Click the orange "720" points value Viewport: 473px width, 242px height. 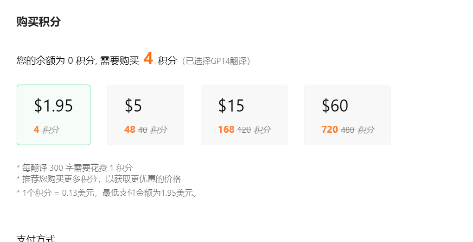point(330,130)
